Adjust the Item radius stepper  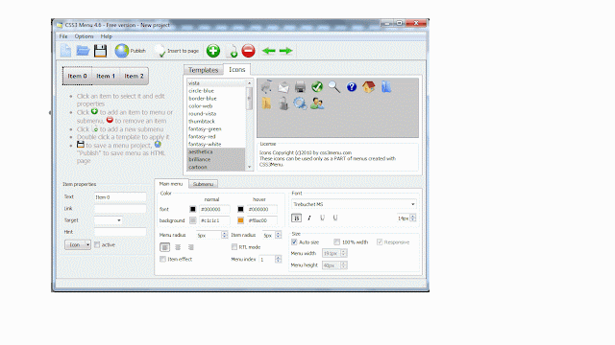(278, 235)
